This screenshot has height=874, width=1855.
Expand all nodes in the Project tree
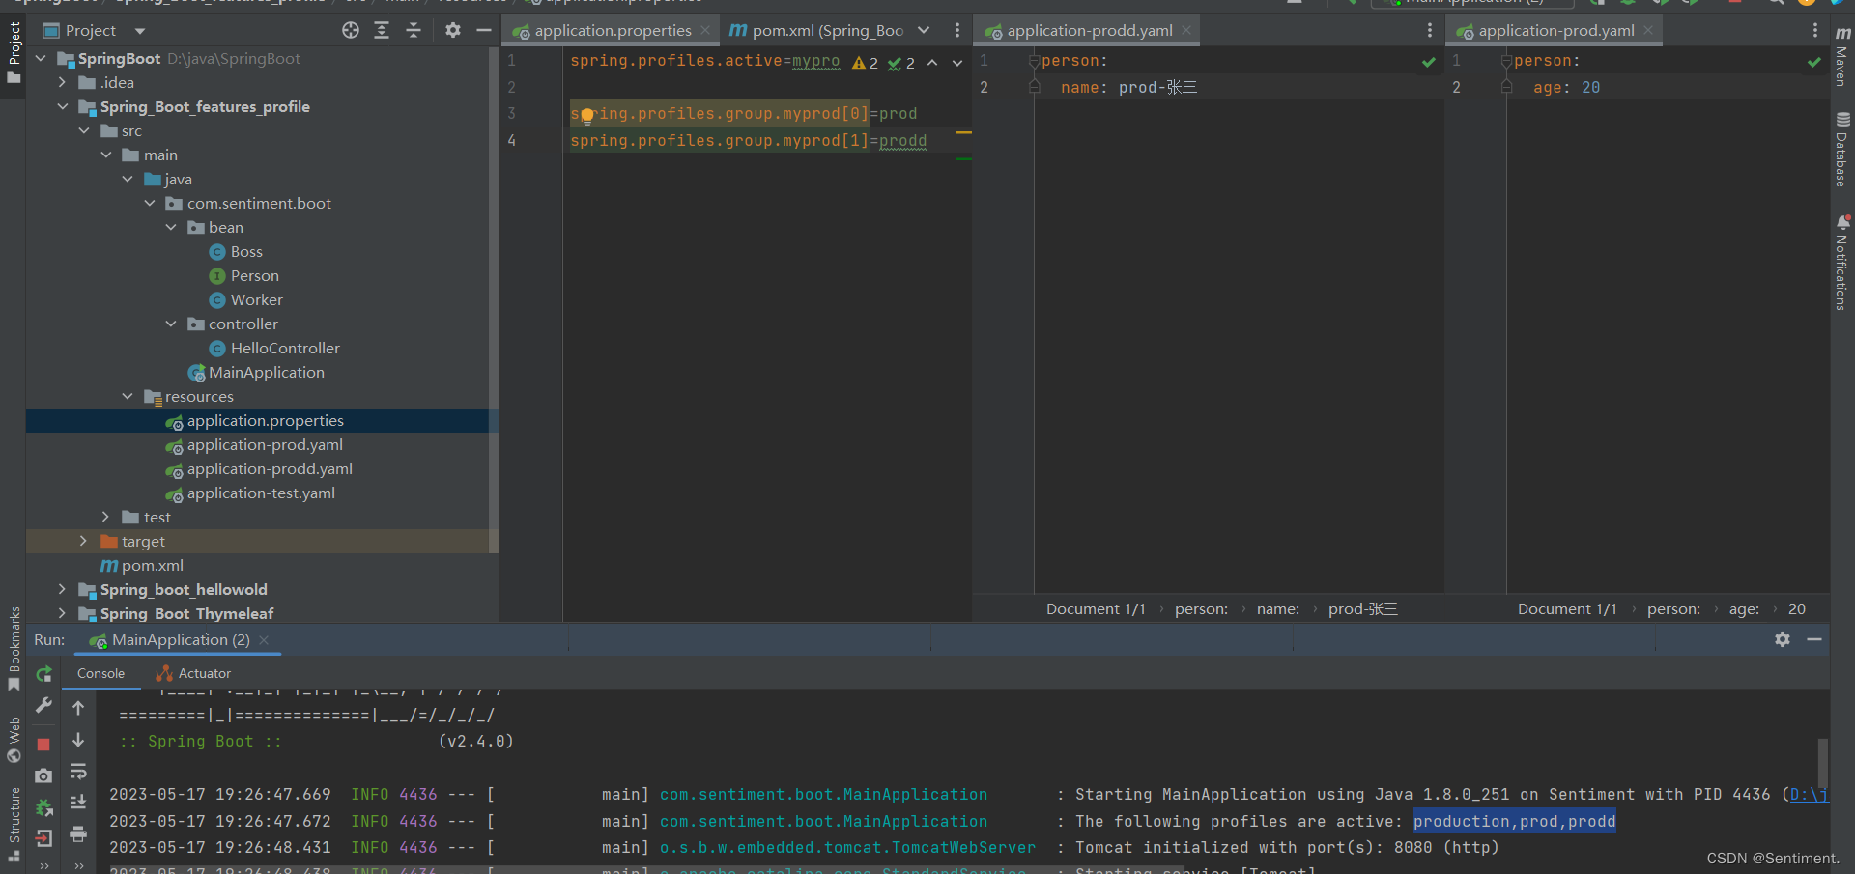coord(382,31)
